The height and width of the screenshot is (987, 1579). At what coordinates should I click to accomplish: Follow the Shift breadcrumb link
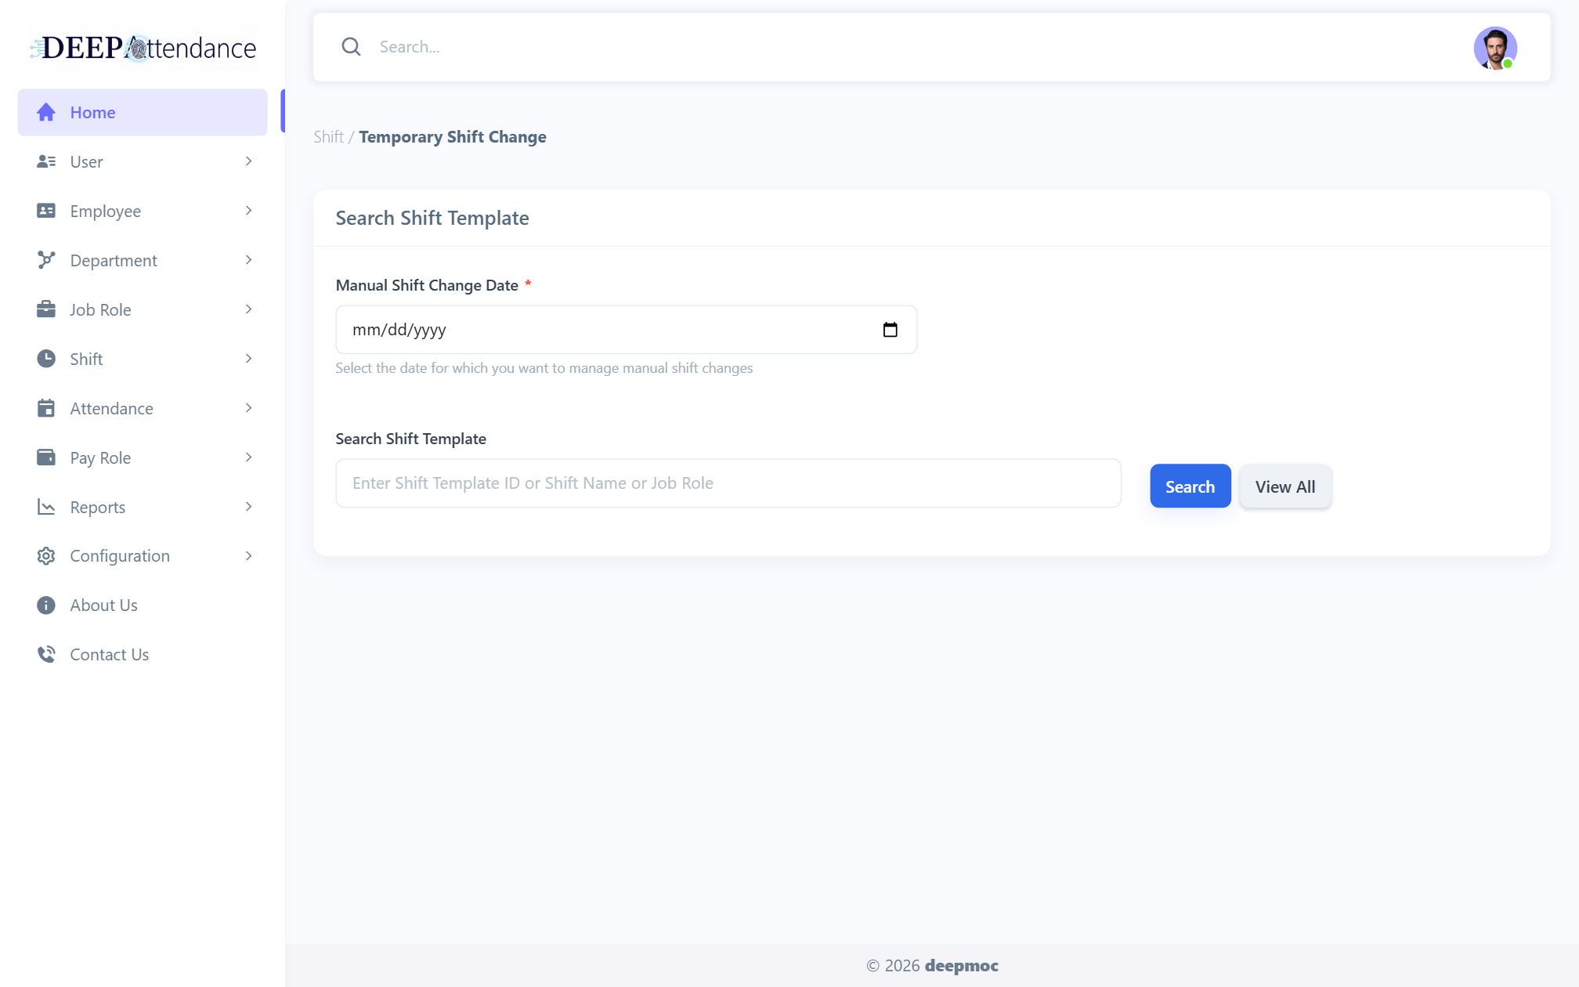pyautogui.click(x=328, y=137)
